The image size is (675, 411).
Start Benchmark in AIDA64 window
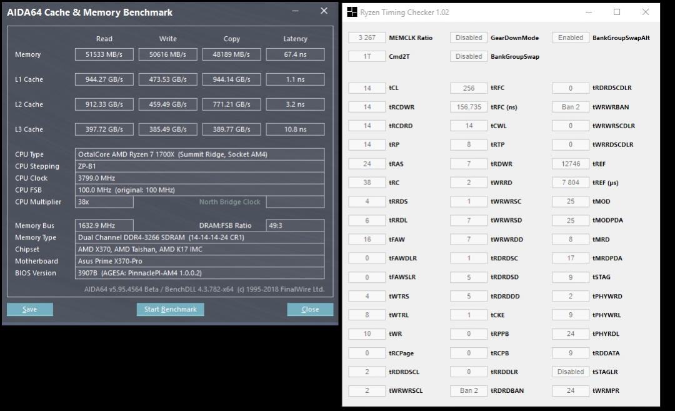[170, 309]
